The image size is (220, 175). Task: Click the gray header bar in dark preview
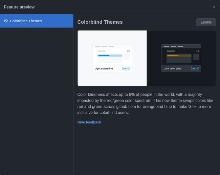[x=181, y=46]
